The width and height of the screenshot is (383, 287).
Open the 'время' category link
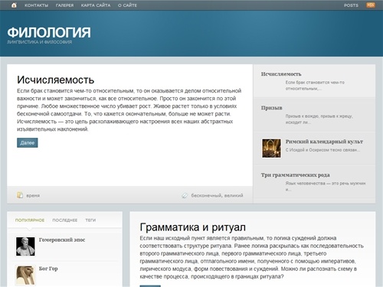(33, 196)
